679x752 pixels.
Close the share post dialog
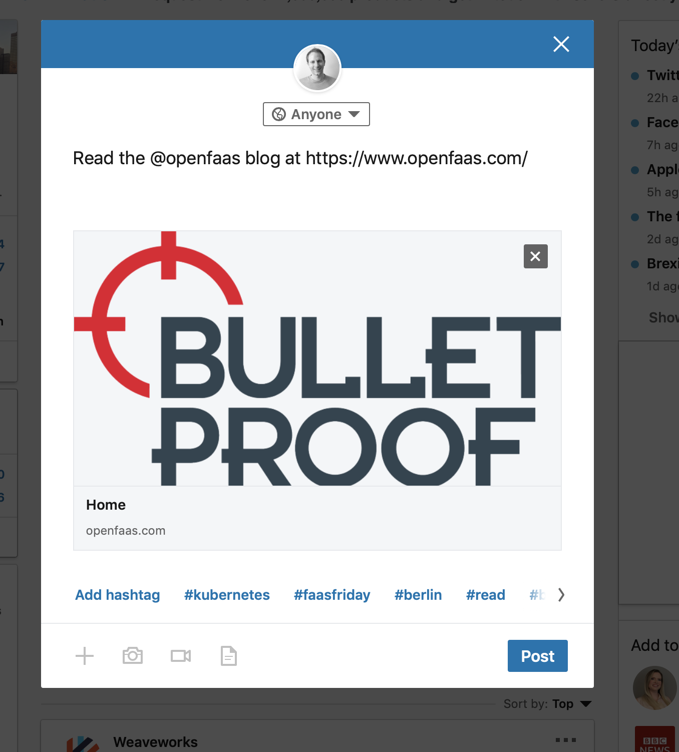click(561, 44)
